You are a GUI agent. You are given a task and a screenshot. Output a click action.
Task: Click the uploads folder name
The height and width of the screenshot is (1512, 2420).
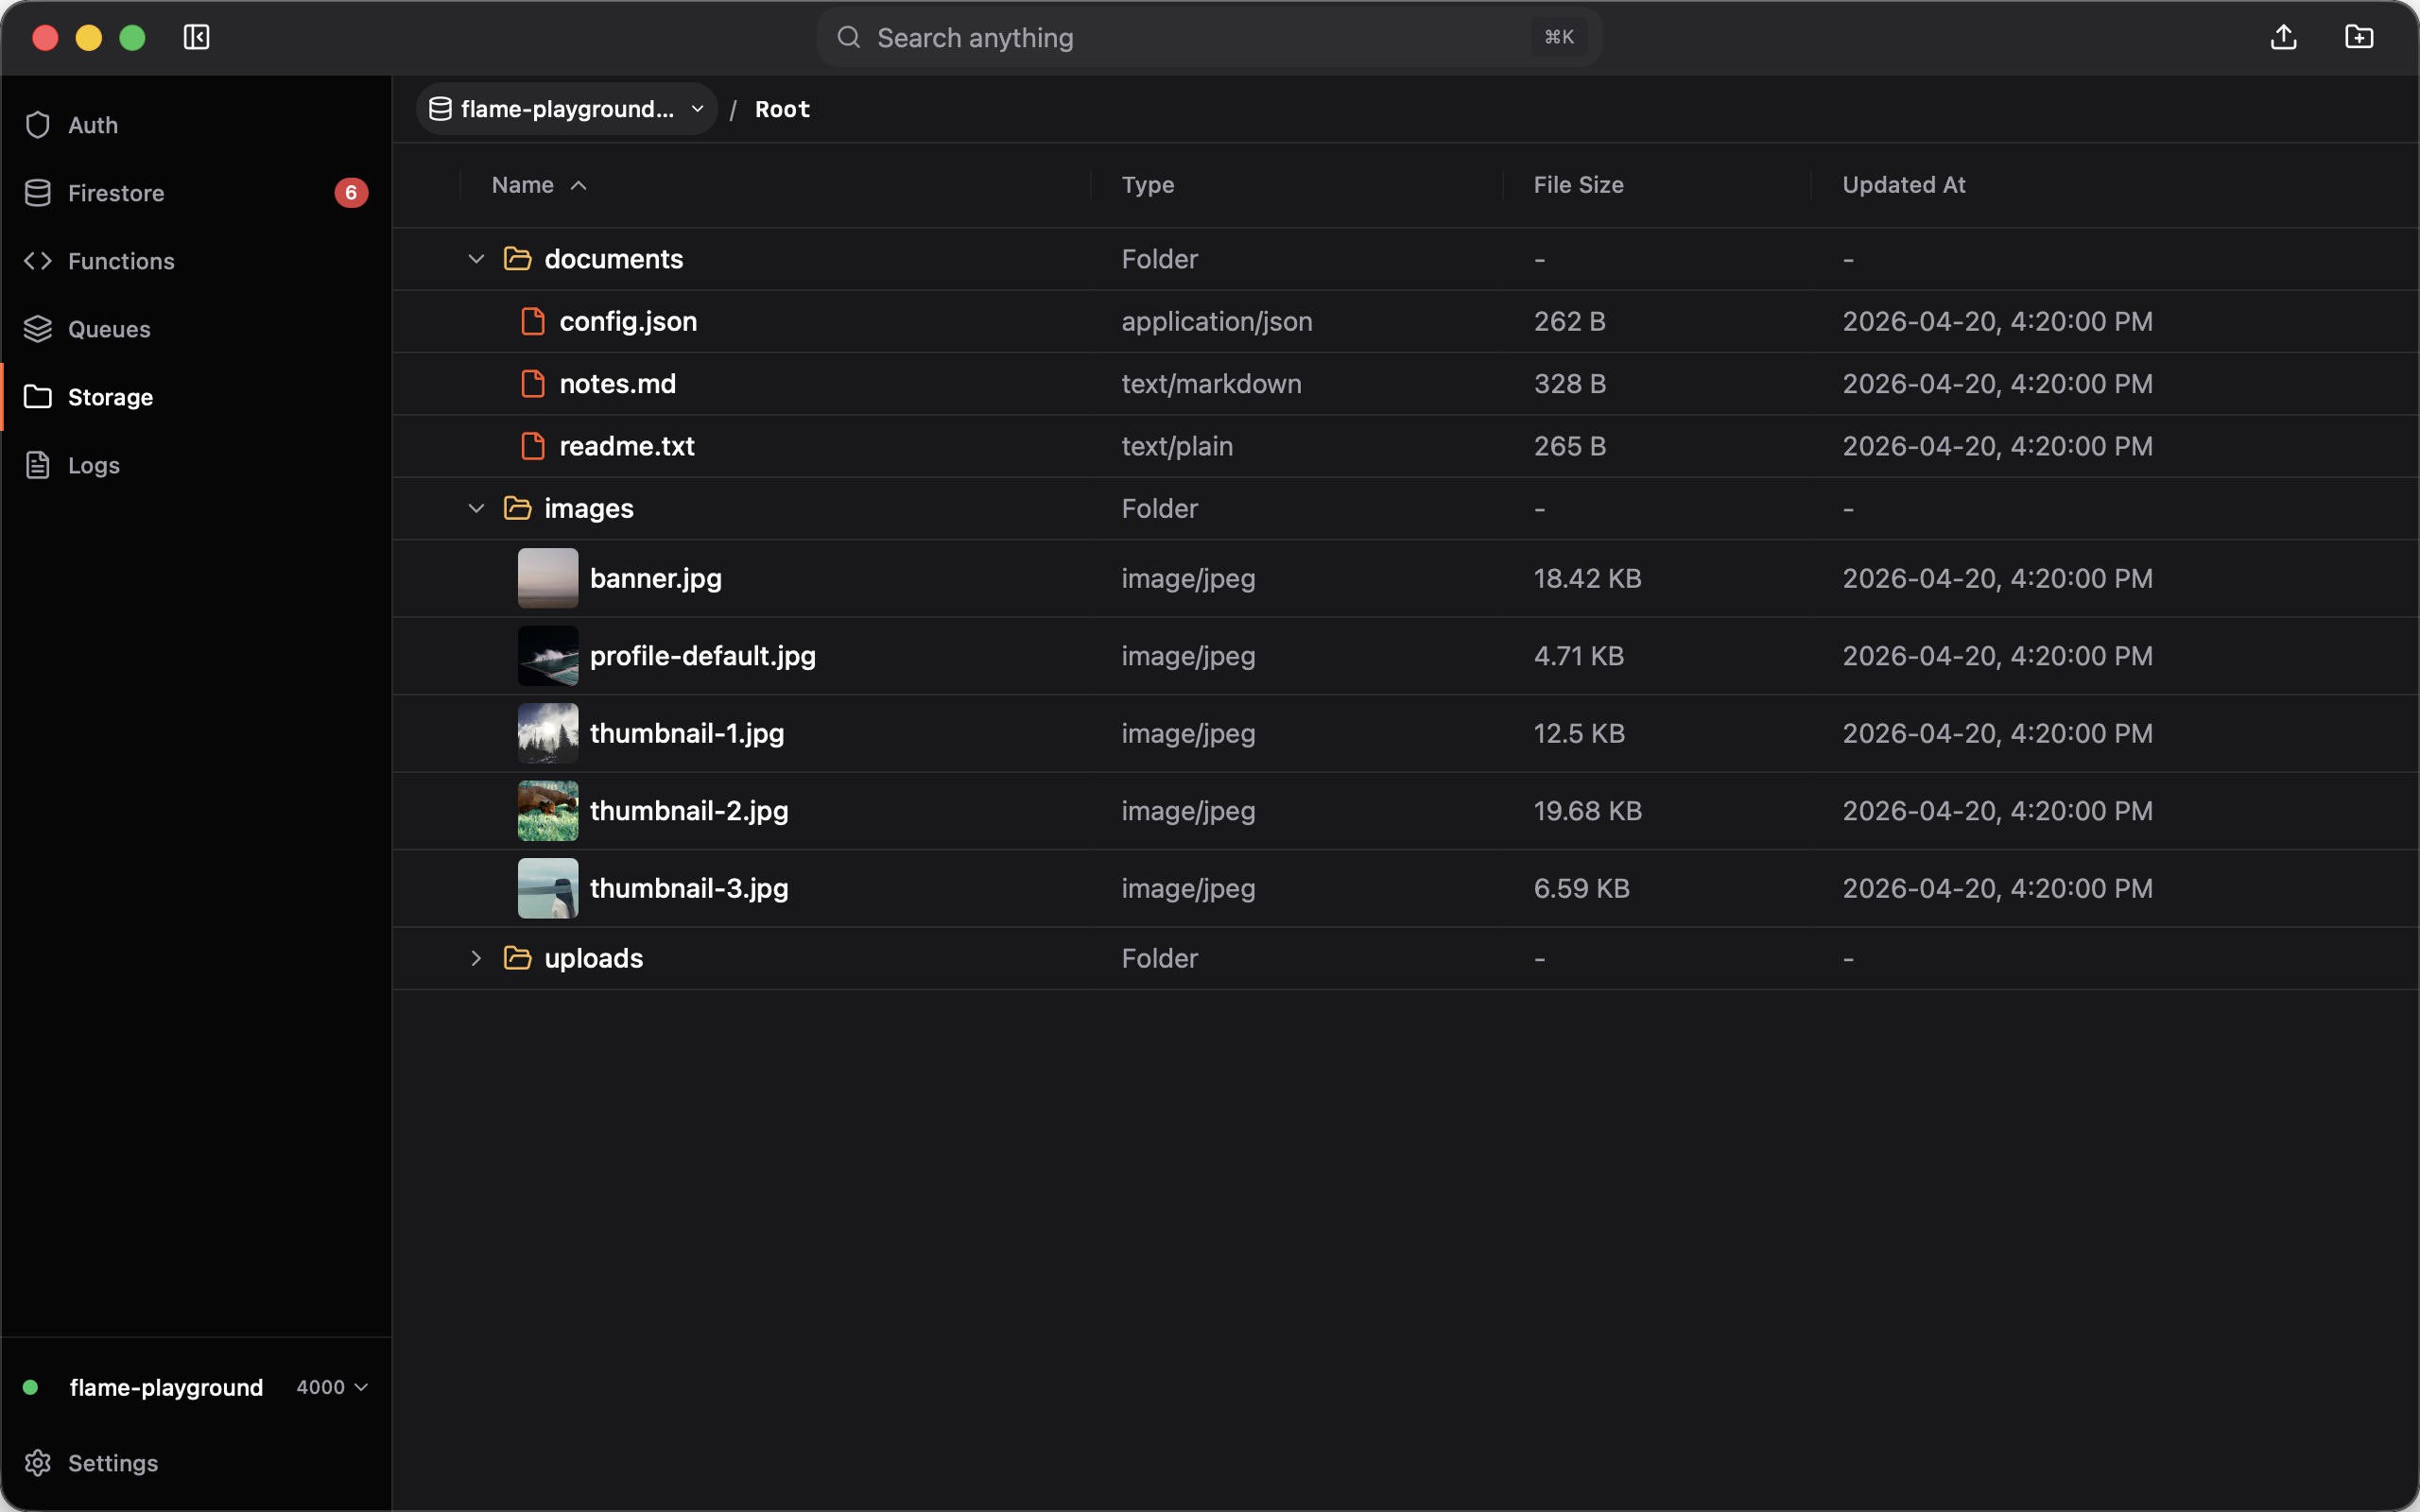tap(593, 958)
